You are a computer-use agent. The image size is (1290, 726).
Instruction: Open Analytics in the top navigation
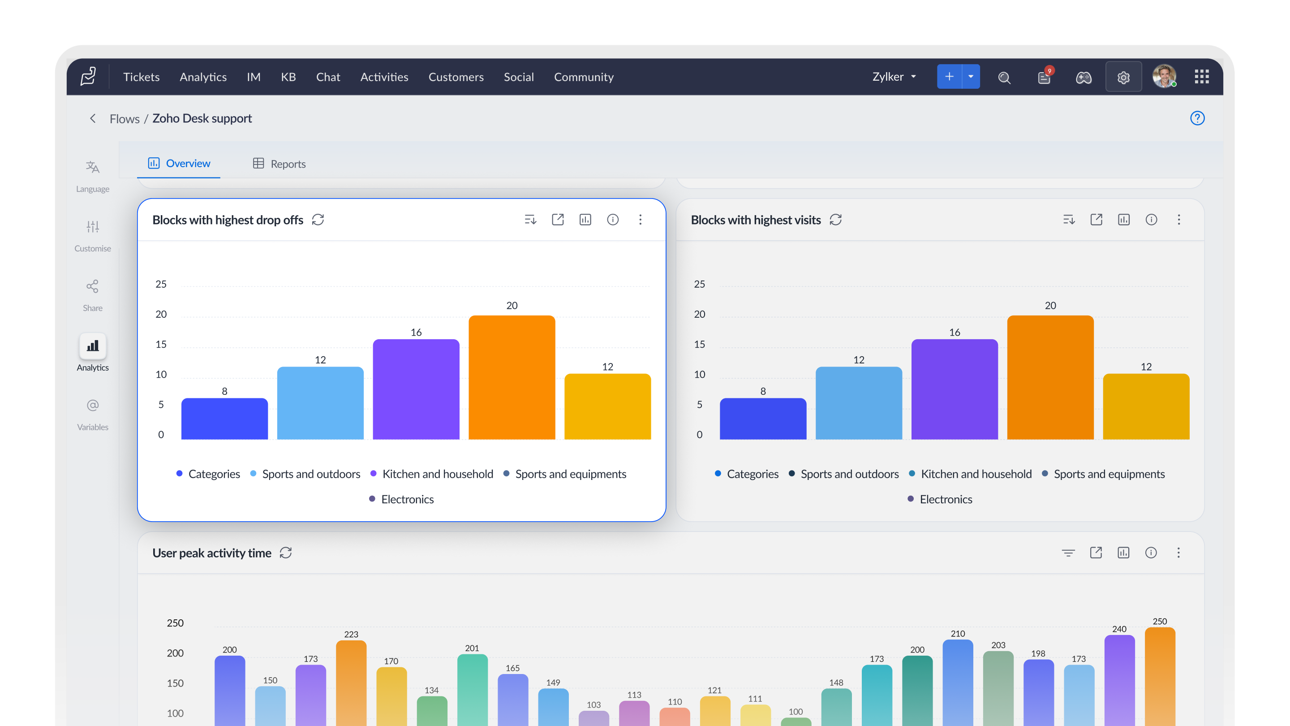pos(203,77)
